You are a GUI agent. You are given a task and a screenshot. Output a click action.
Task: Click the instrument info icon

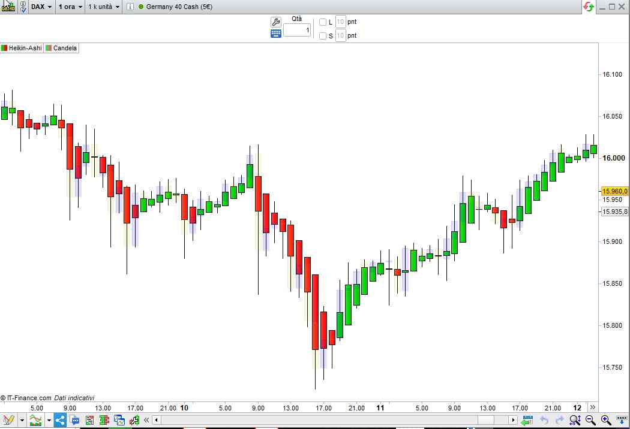(x=130, y=7)
